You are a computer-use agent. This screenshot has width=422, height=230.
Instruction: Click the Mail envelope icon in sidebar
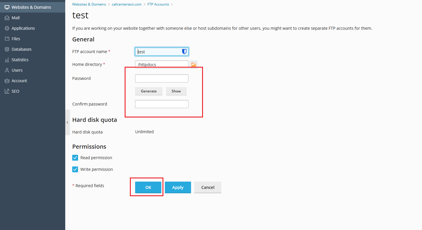point(7,18)
